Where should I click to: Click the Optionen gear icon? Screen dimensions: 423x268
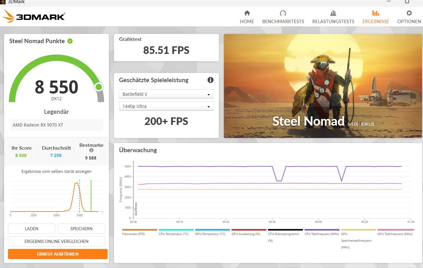point(409,13)
